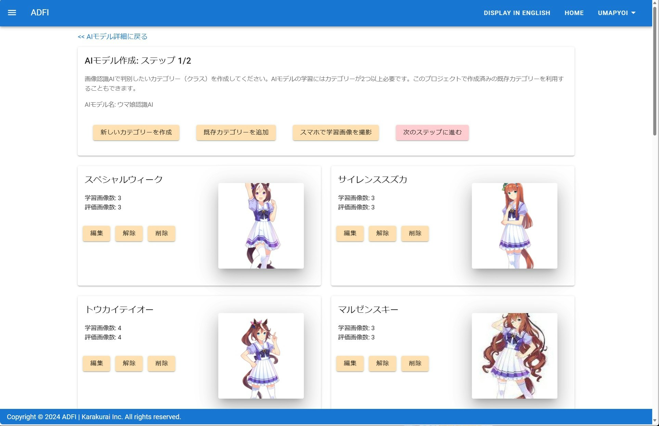Open the スペシャルウィーク sample image
Image resolution: width=659 pixels, height=426 pixels.
click(x=261, y=225)
